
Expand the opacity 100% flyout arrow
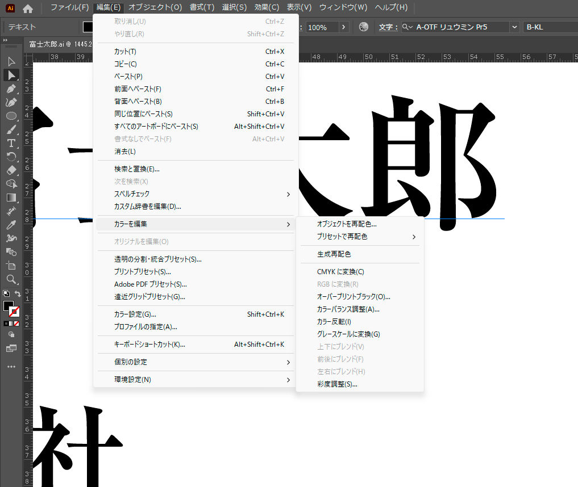343,27
